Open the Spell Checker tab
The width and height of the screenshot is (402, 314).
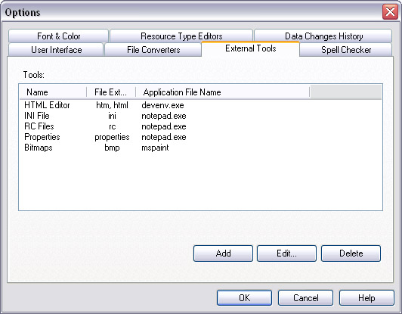pos(346,49)
